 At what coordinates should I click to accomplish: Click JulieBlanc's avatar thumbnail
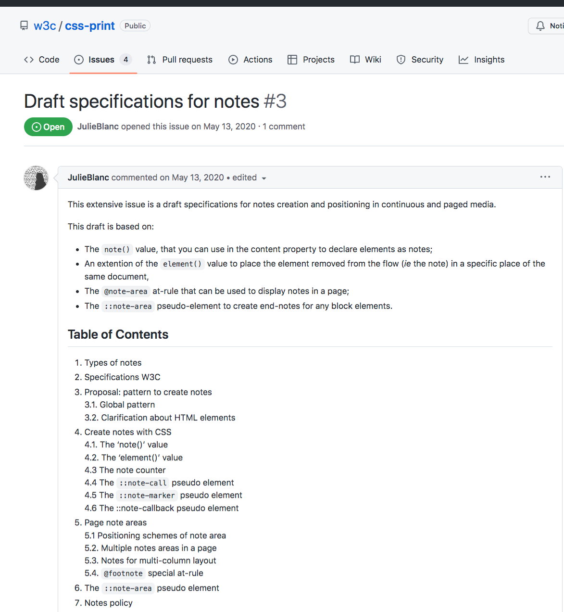tap(36, 178)
